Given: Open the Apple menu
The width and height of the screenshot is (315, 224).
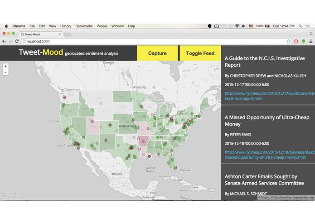Looking at the screenshot, I should (x=6, y=26).
